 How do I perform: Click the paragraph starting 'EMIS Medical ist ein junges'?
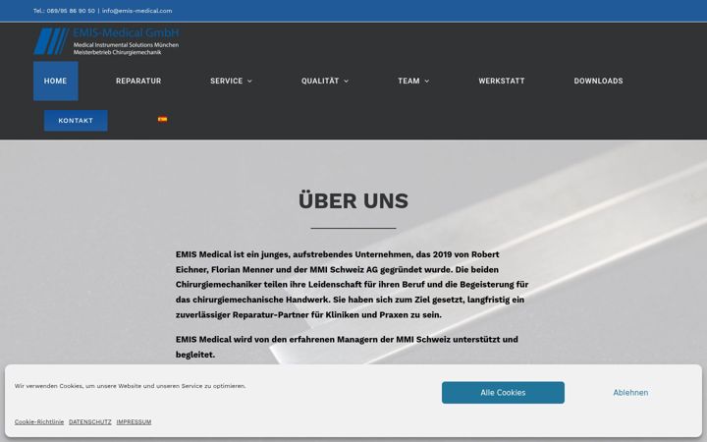[x=353, y=285]
